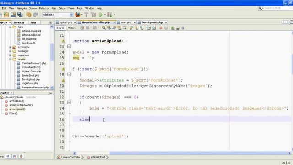Expand the migrations folder
The image size is (293, 165).
point(10,55)
